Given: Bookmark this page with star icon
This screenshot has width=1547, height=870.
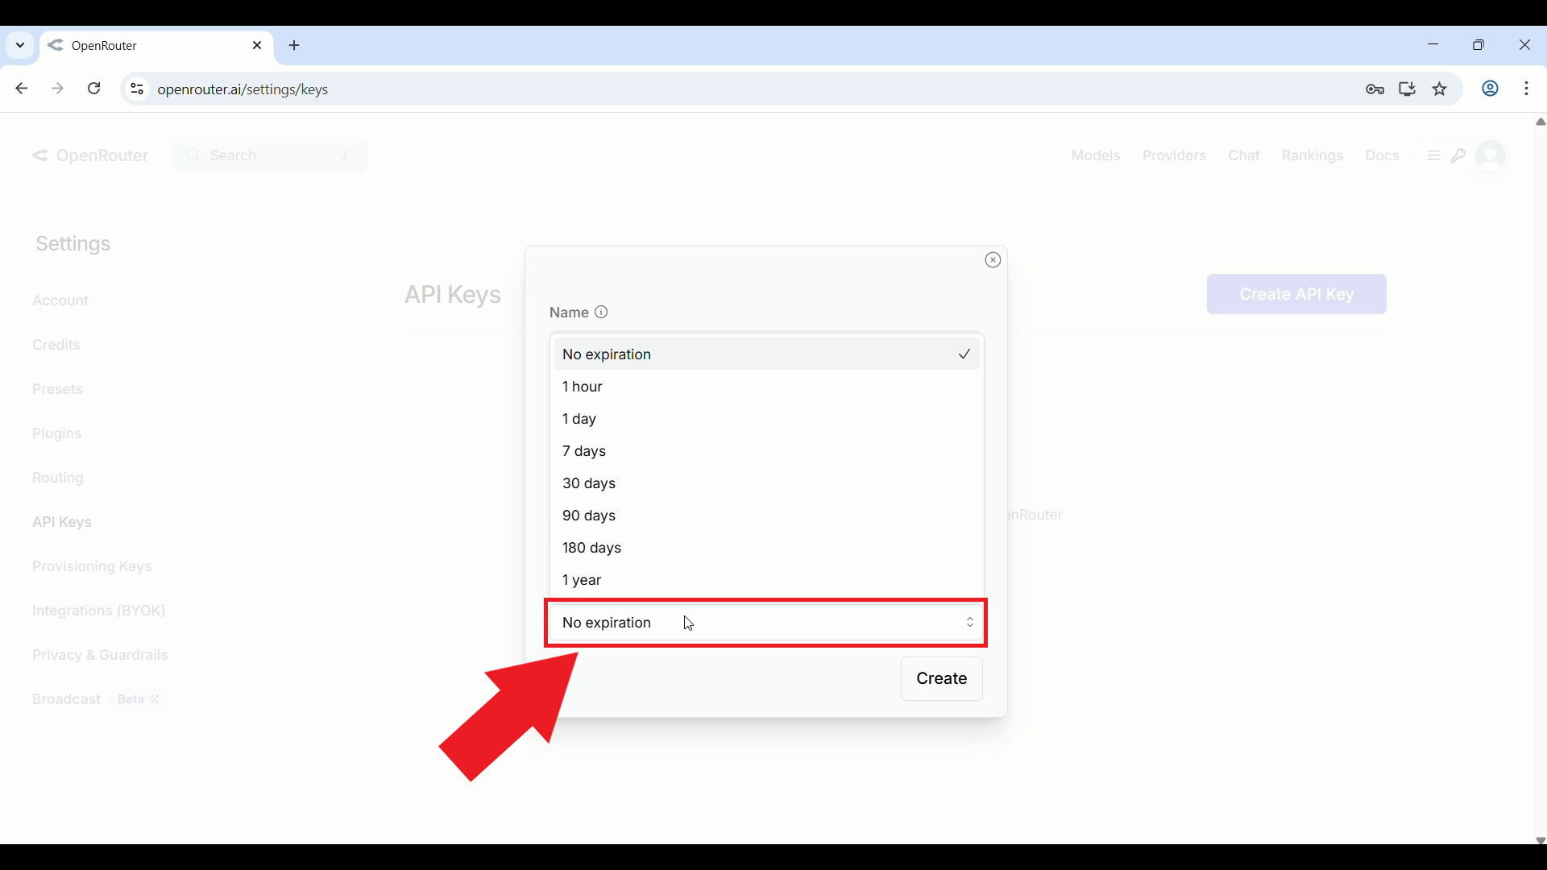Looking at the screenshot, I should click(1441, 89).
